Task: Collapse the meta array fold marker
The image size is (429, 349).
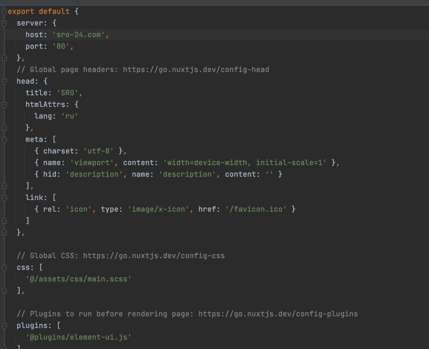Action: pyautogui.click(x=4, y=140)
